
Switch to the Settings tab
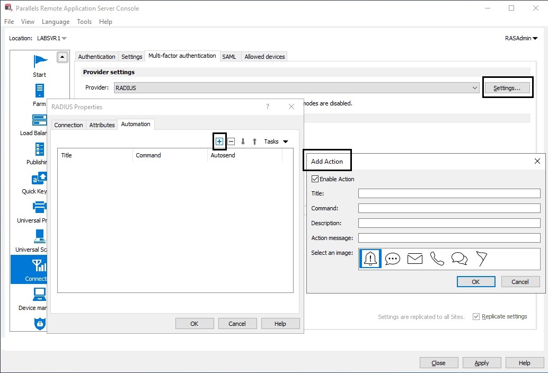pyautogui.click(x=132, y=57)
